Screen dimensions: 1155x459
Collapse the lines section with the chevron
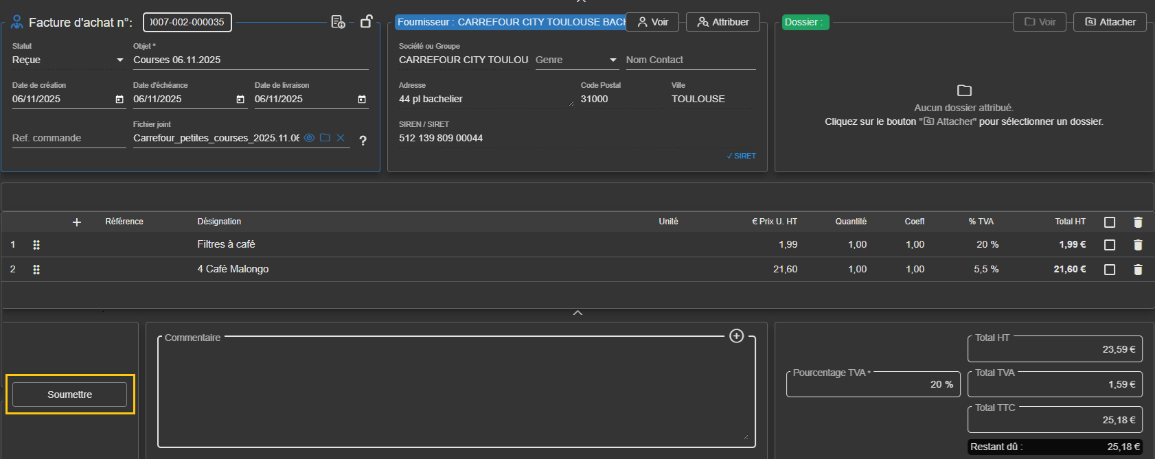click(577, 313)
